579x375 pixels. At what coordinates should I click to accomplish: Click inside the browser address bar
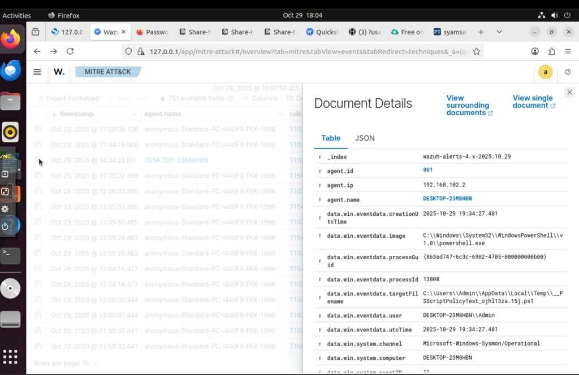[x=283, y=51]
